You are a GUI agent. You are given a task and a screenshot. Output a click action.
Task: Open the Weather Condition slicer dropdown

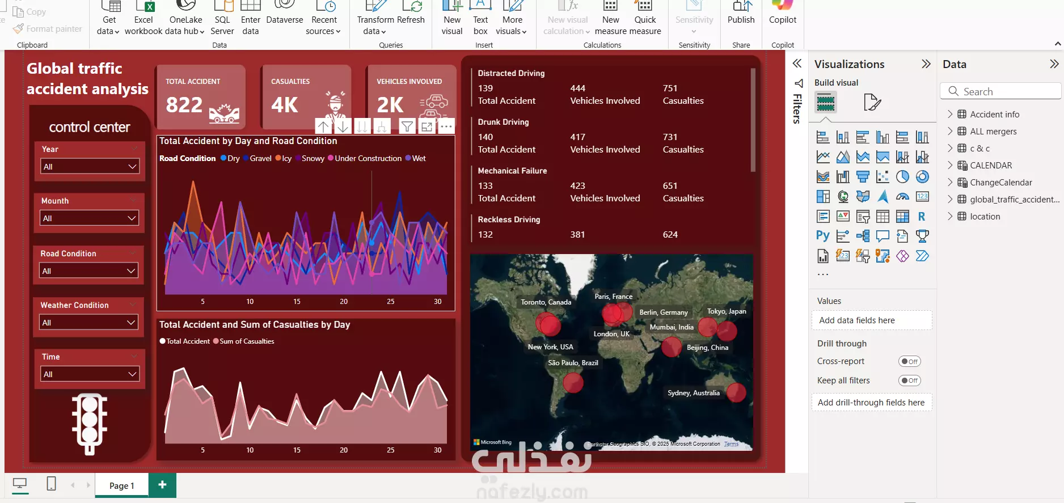click(x=89, y=323)
